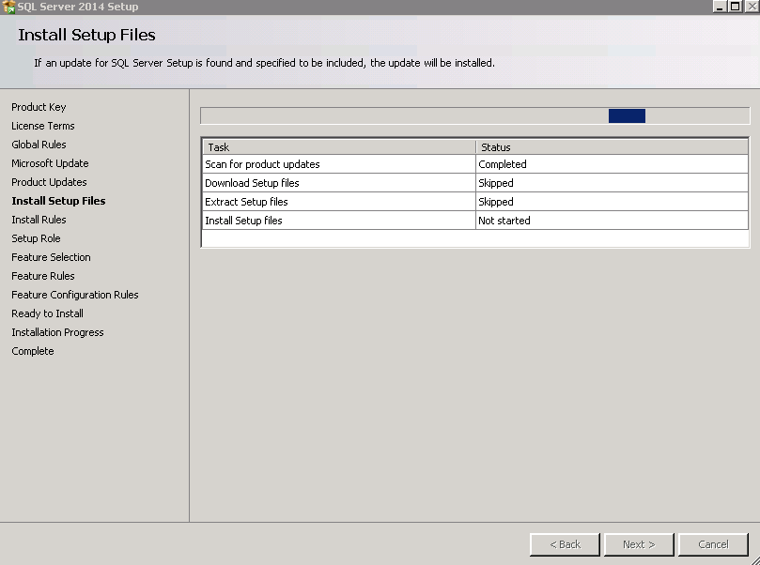
Task: Close the SQL Server 2014 Setup window
Action: pyautogui.click(x=751, y=7)
